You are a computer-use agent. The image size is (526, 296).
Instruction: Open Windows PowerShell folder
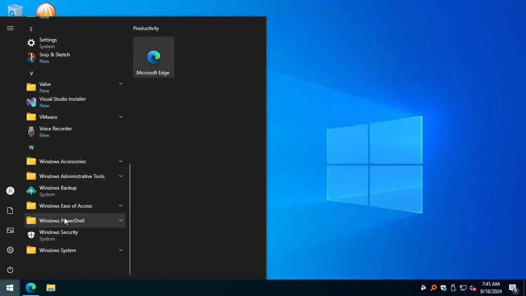pos(75,220)
